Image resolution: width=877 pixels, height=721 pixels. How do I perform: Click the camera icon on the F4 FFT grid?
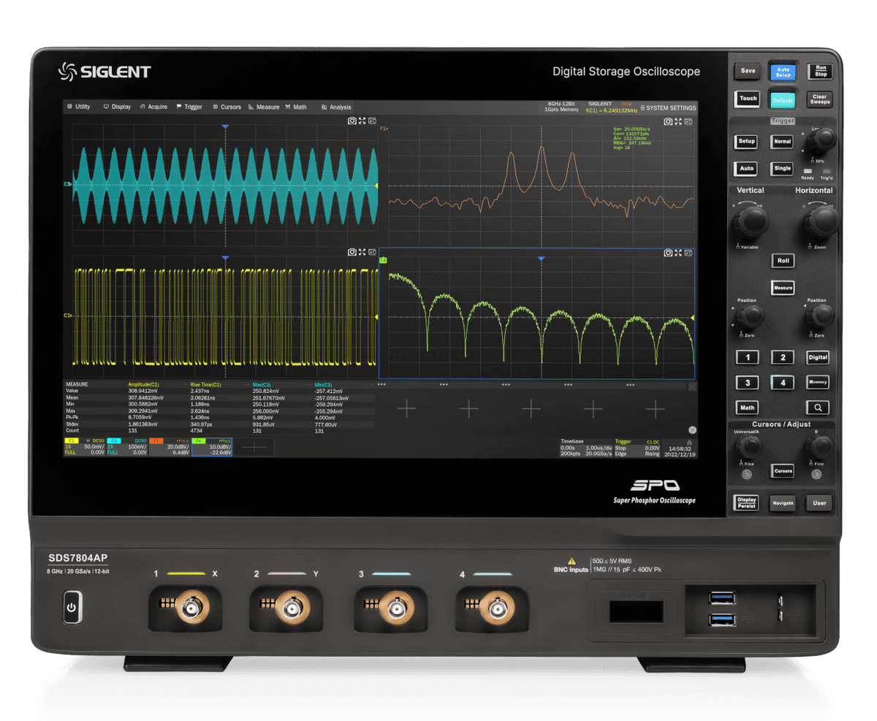668,253
